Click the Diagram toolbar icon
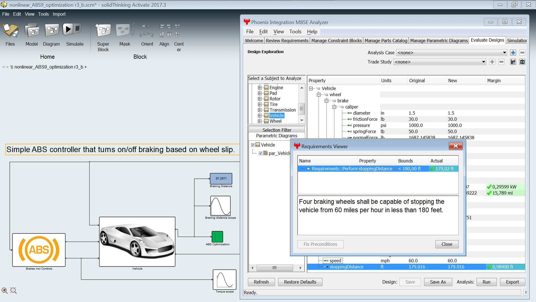536x302 pixels. (52, 30)
